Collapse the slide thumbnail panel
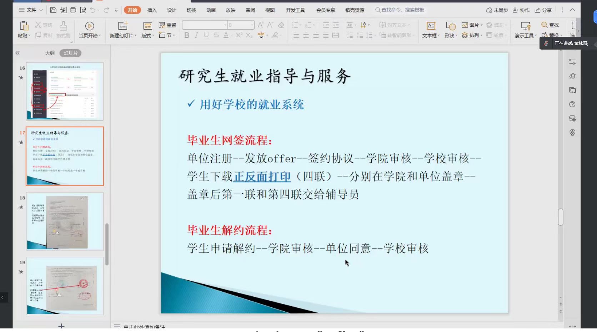Image resolution: width=597 pixels, height=332 pixels. [17, 53]
